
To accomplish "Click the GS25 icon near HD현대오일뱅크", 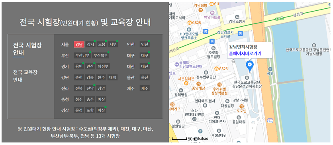I will (190, 22).
